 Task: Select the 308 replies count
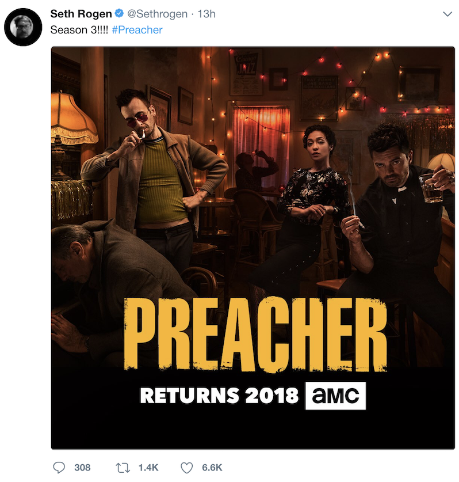(x=82, y=468)
